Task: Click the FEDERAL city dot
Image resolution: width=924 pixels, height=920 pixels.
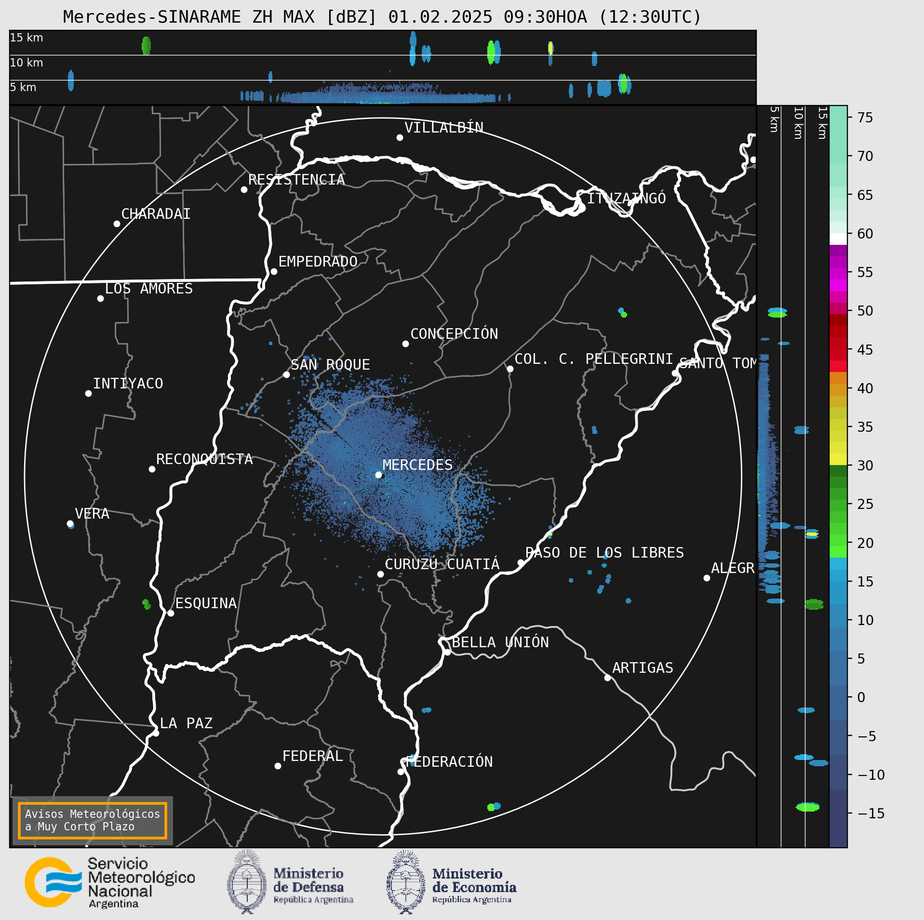Action: [x=278, y=766]
